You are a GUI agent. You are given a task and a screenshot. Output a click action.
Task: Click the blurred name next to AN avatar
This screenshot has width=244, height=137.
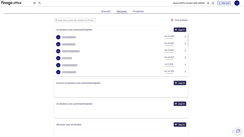[x=70, y=65]
